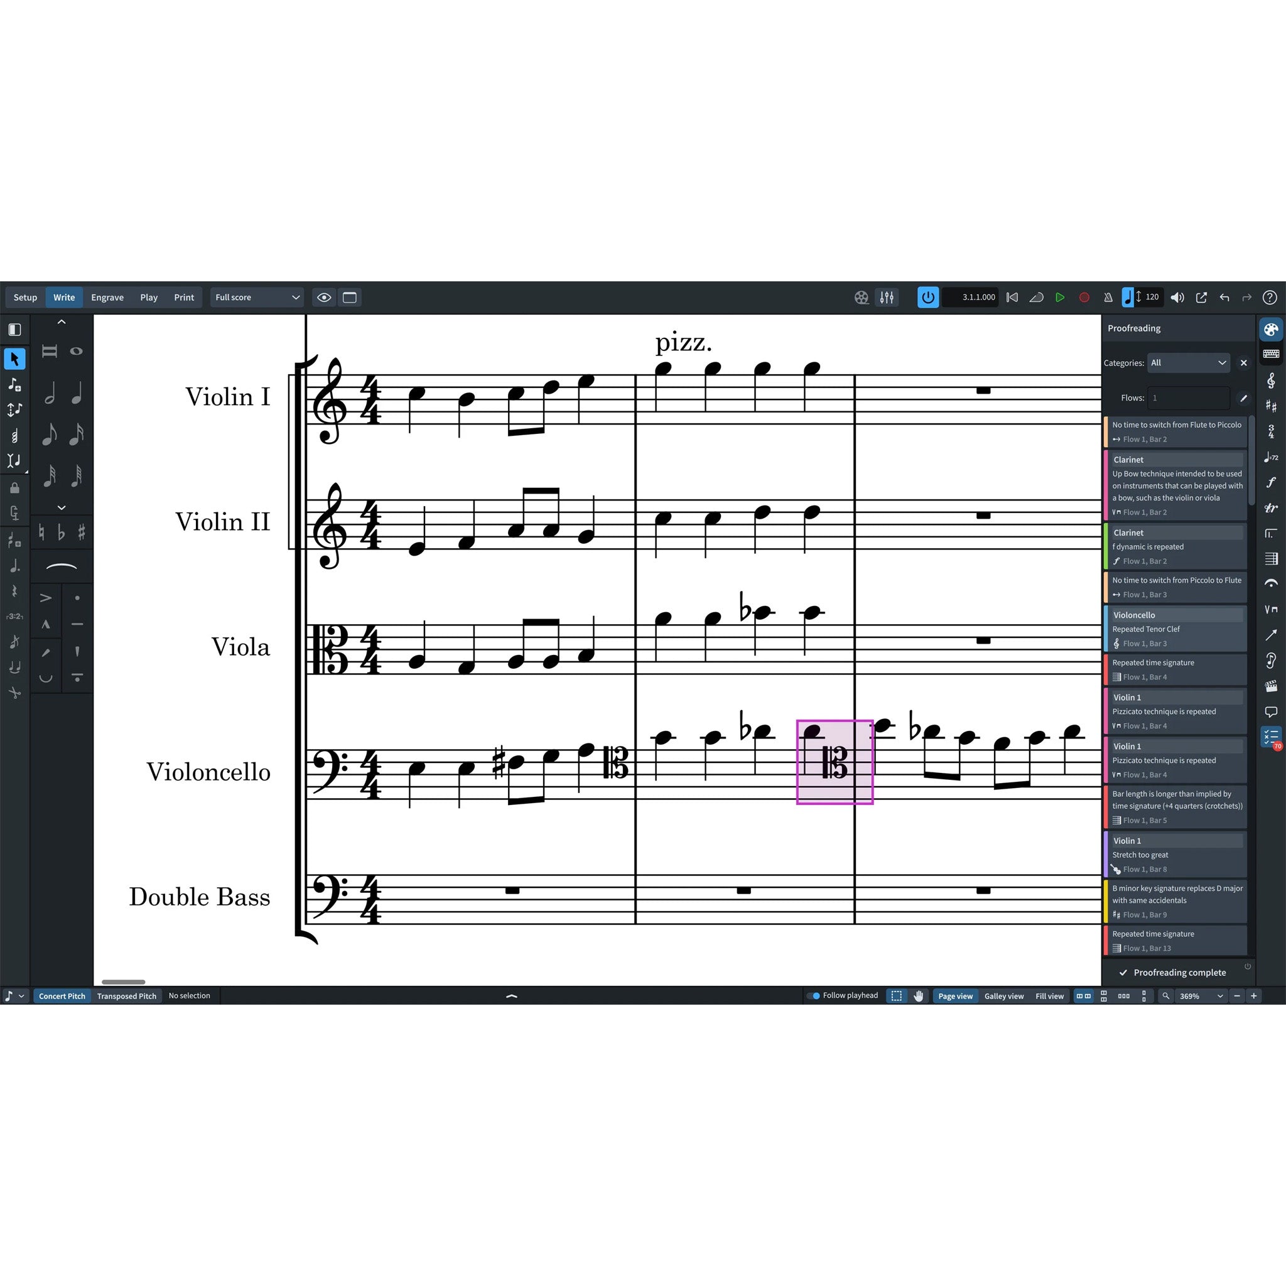Select the hand drag tool in the status bar

coord(919,996)
